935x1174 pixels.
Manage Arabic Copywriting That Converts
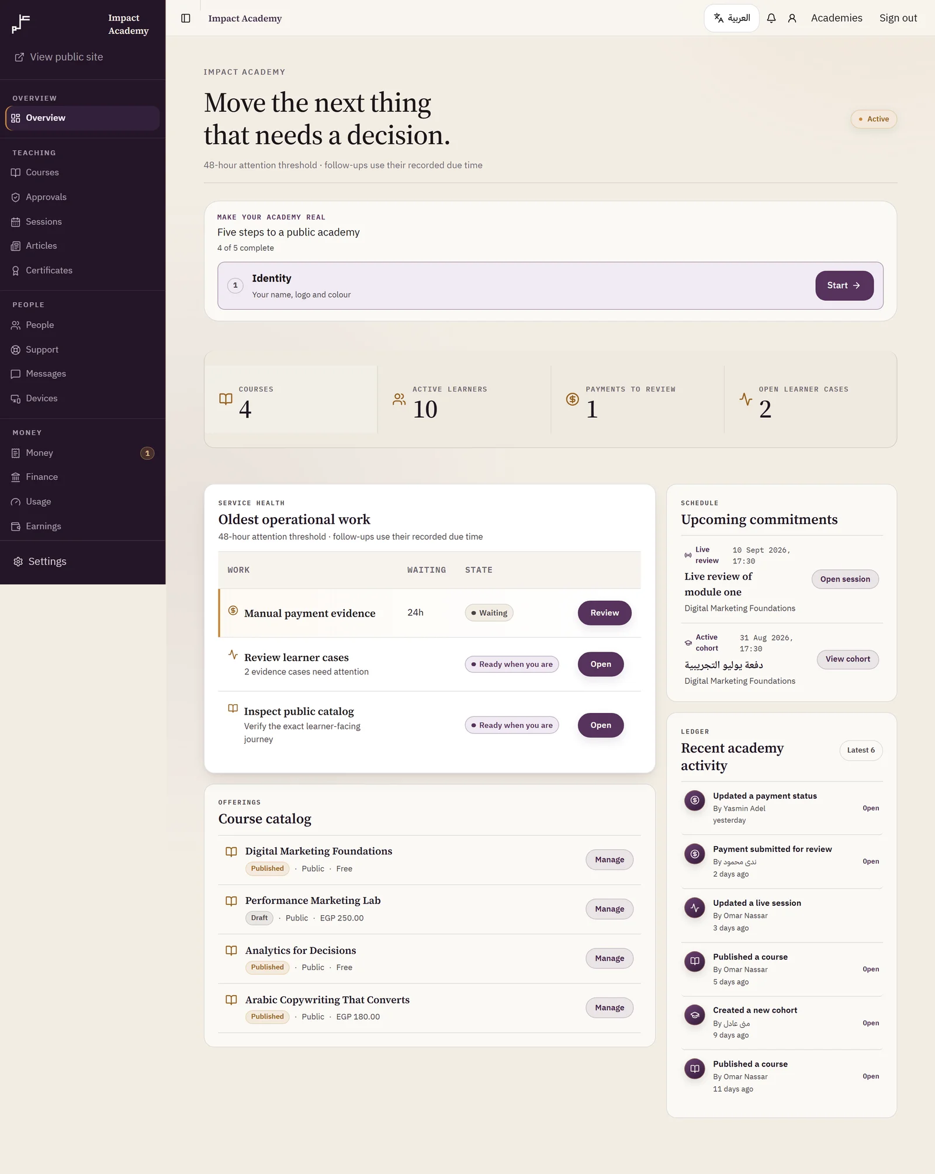(x=610, y=1007)
